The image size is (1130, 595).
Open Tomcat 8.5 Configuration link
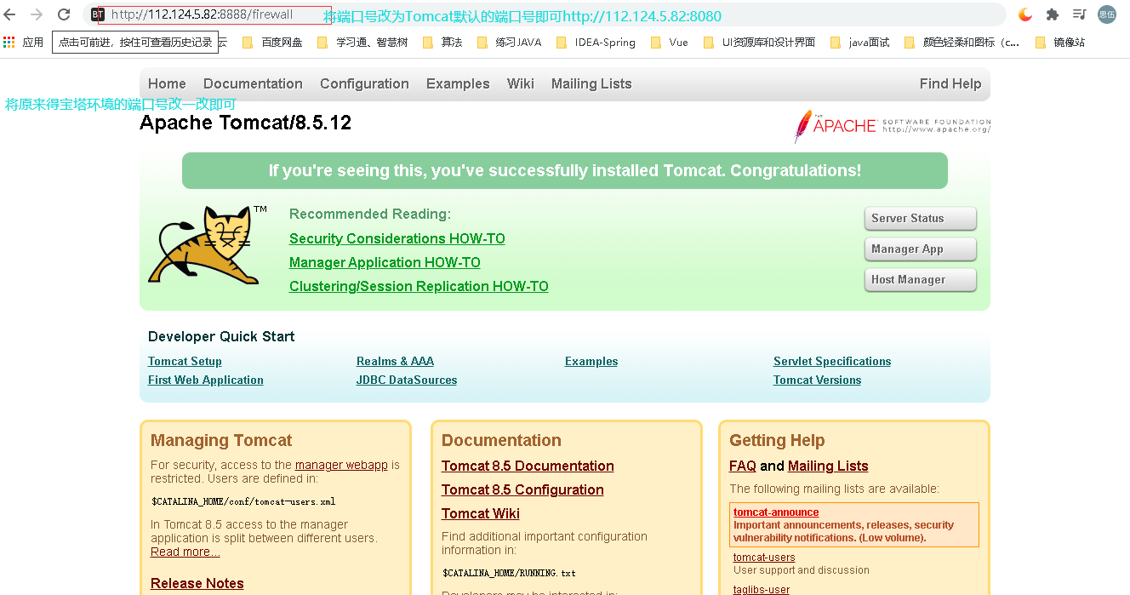click(x=522, y=489)
